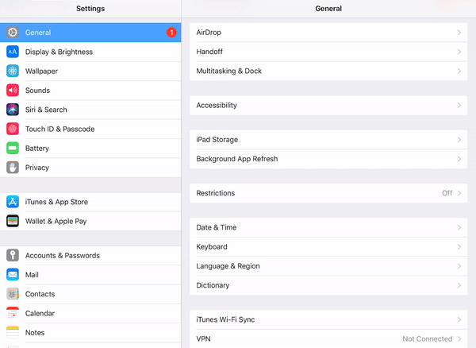This screenshot has height=348, width=476.
Task: Click the Restrictions label
Action: 216,193
